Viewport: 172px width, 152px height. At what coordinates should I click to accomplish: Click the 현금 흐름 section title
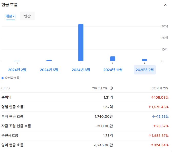[9, 5]
